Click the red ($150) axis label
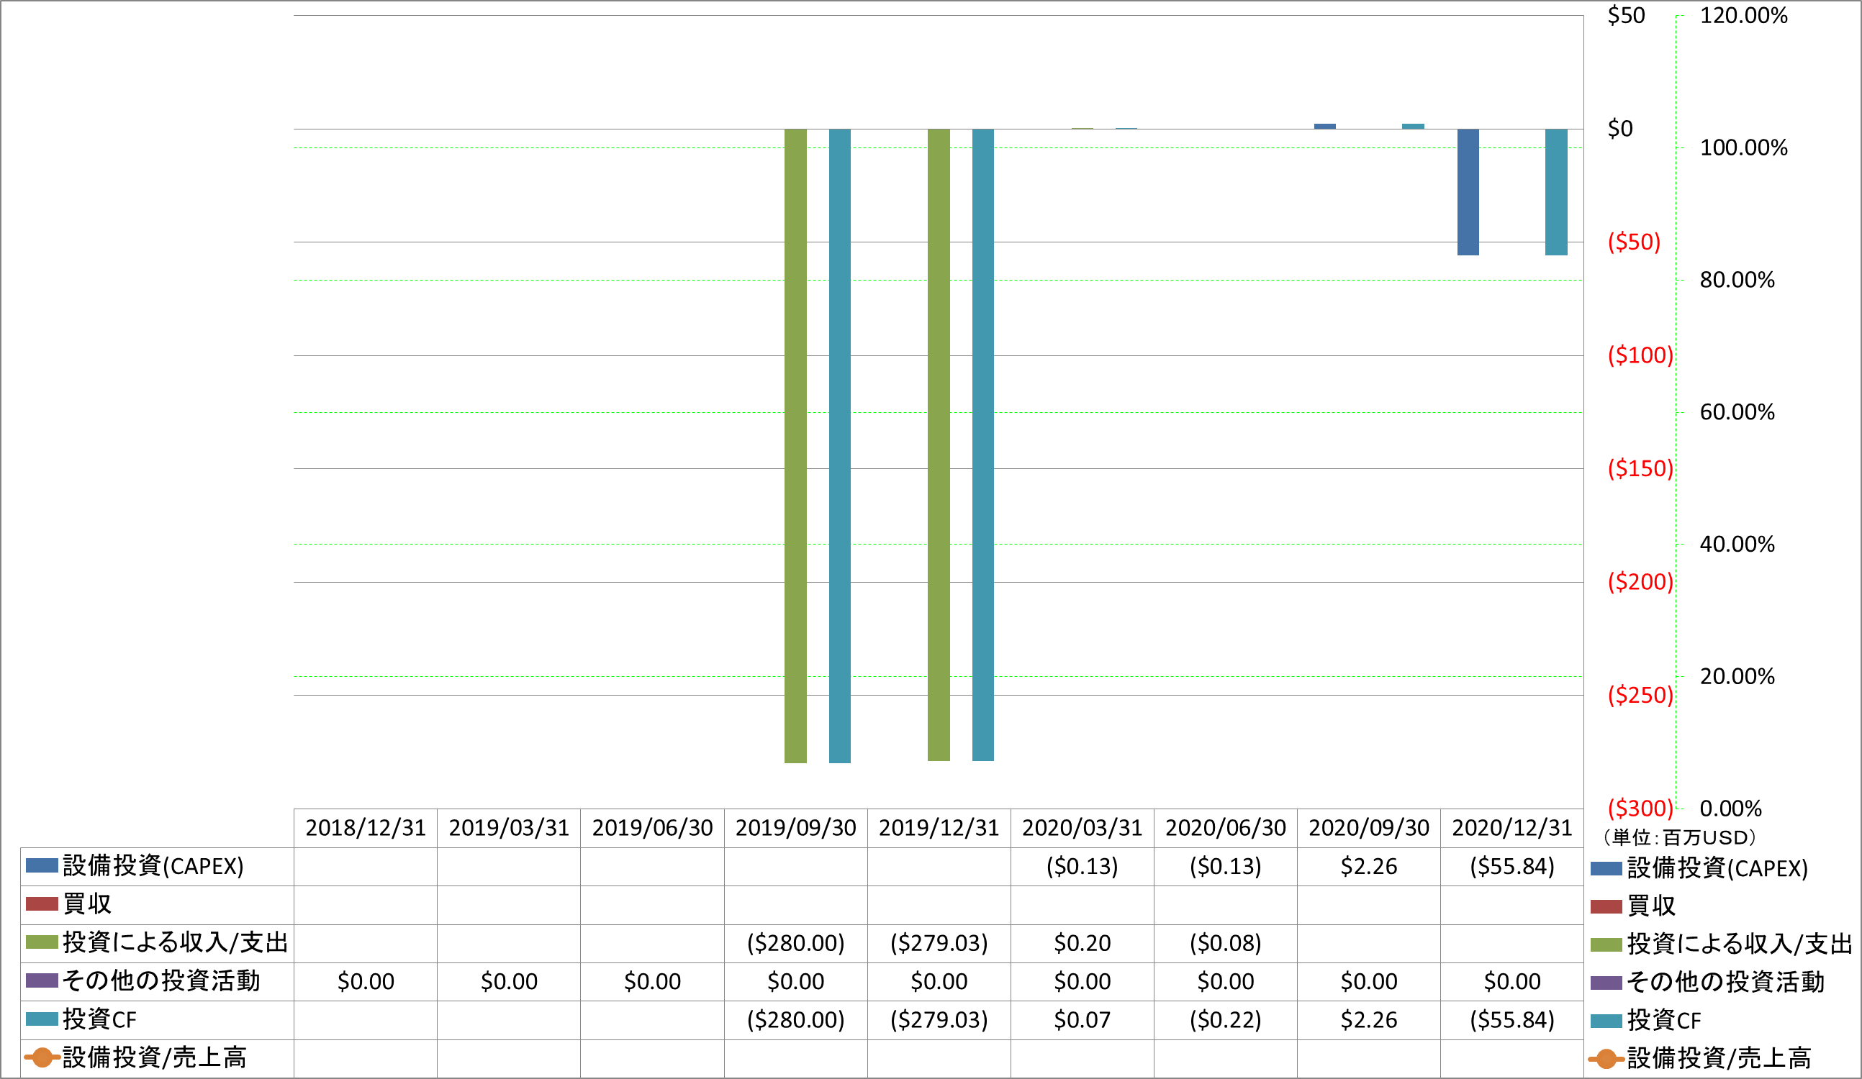The image size is (1862, 1079). tap(1640, 468)
